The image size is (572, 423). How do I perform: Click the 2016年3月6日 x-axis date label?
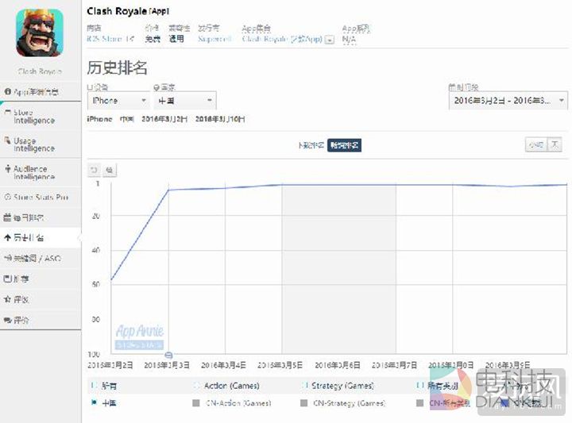[338, 365]
